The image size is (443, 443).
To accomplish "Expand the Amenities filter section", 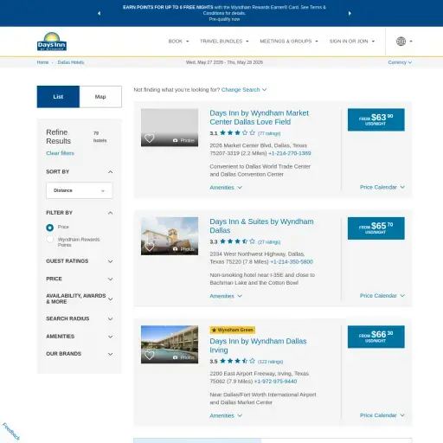I will coord(80,337).
